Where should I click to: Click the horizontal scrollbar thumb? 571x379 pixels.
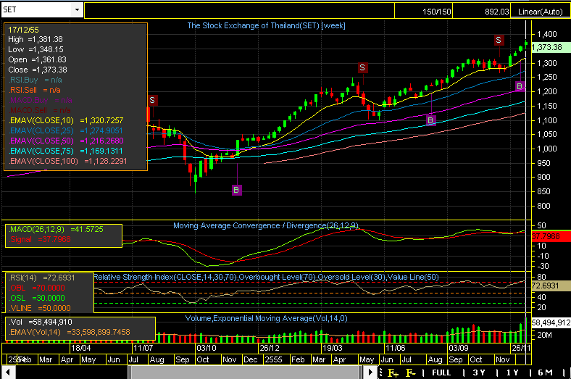(245, 372)
